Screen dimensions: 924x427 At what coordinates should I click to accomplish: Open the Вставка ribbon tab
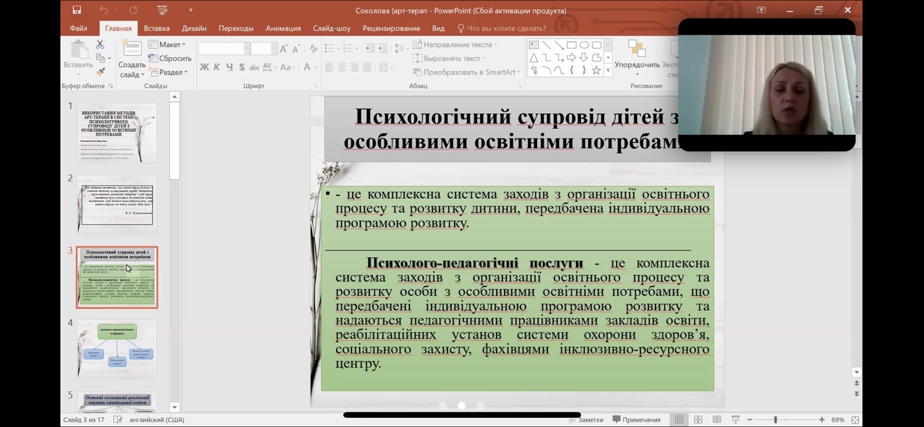coord(157,28)
